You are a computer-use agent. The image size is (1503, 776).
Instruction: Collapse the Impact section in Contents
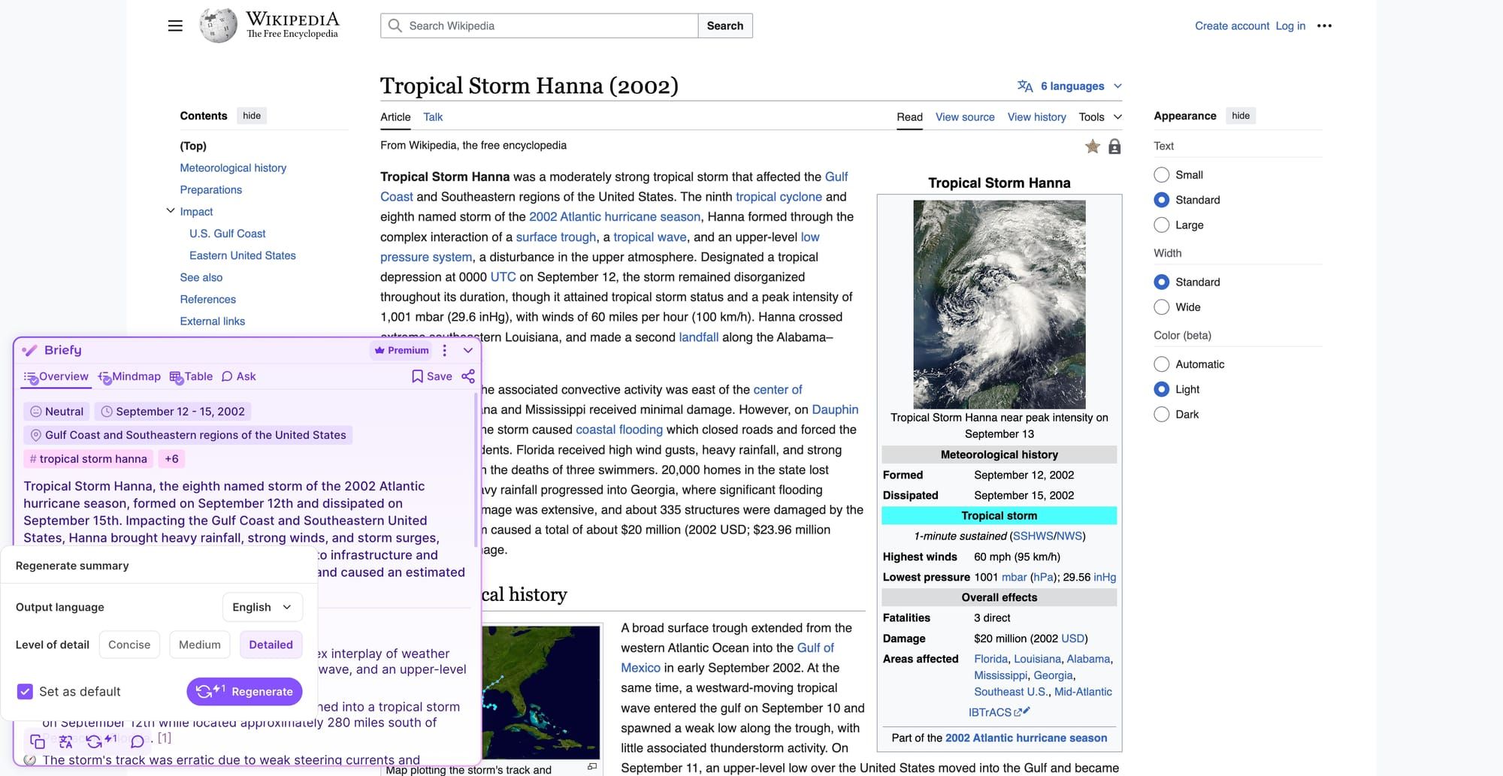[x=171, y=211]
